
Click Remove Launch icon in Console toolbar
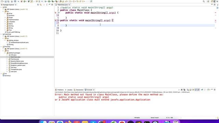182,90
